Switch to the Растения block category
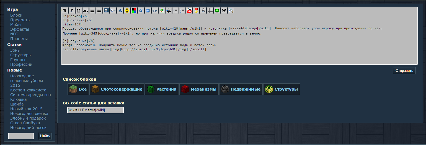 (162, 89)
